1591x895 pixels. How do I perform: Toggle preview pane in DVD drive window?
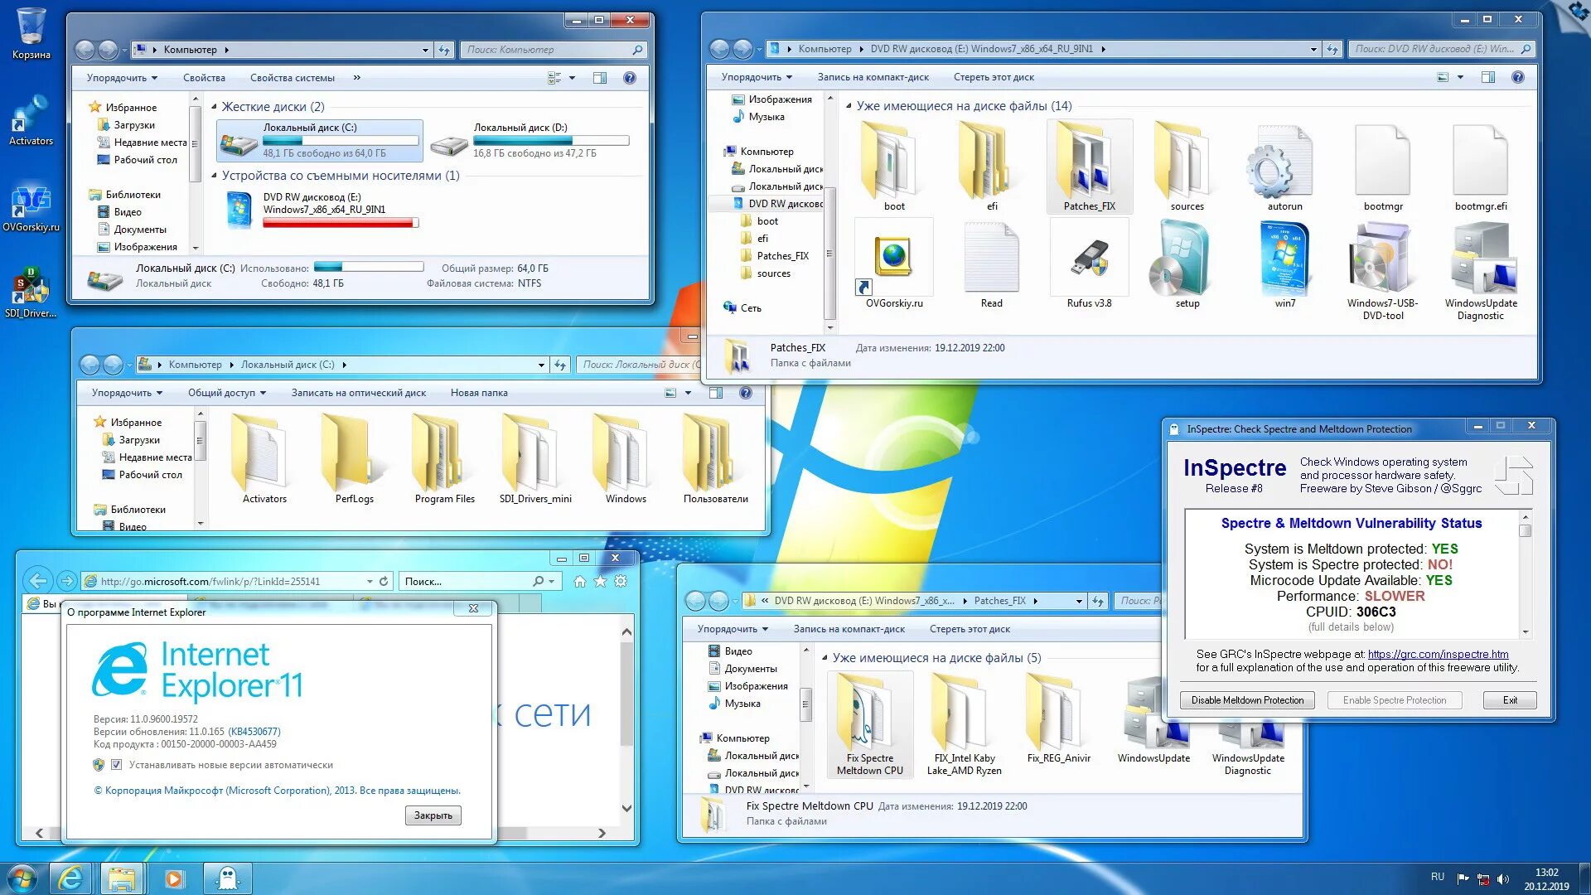(x=1488, y=77)
